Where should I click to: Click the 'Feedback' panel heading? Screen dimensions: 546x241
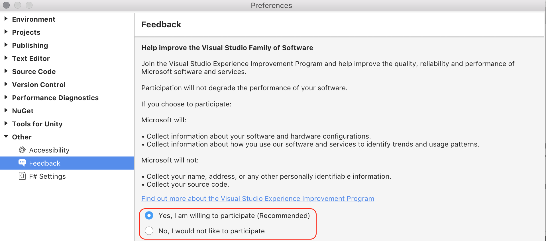click(161, 24)
